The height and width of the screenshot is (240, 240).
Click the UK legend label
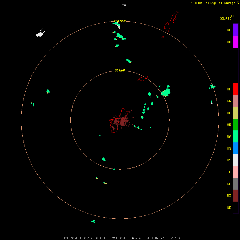[x=229, y=42]
